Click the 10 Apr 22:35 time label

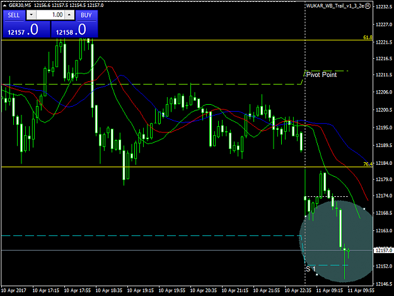point(298,290)
